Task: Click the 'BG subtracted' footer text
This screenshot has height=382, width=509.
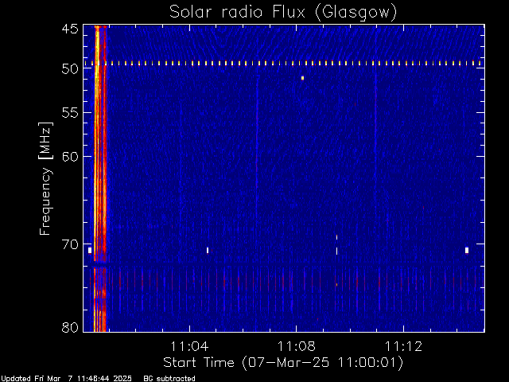Action: coord(169,379)
